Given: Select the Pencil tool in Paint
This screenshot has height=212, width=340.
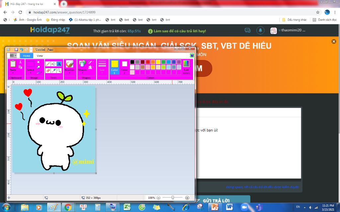Looking at the screenshot, I should pyautogui.click(x=48, y=64).
